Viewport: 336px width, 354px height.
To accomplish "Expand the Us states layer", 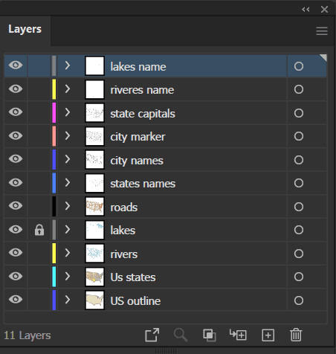I will coord(68,276).
